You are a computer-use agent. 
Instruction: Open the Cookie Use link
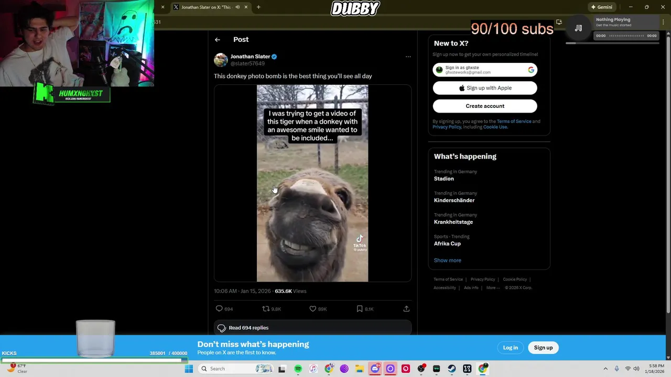(x=495, y=127)
